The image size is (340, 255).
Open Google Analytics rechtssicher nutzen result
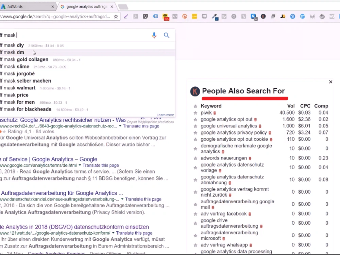point(63,120)
